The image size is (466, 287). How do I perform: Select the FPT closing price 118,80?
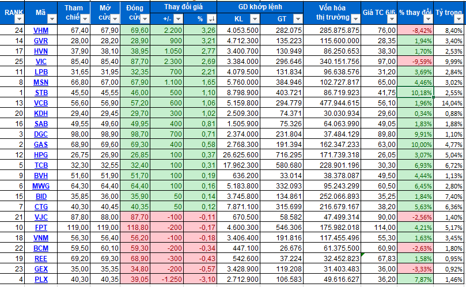(x=135, y=228)
